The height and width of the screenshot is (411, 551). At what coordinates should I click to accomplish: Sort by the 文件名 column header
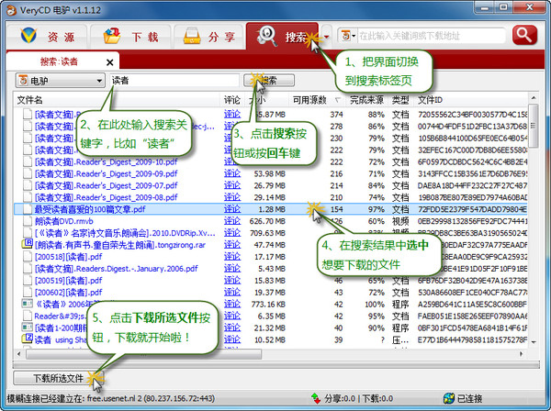click(117, 100)
